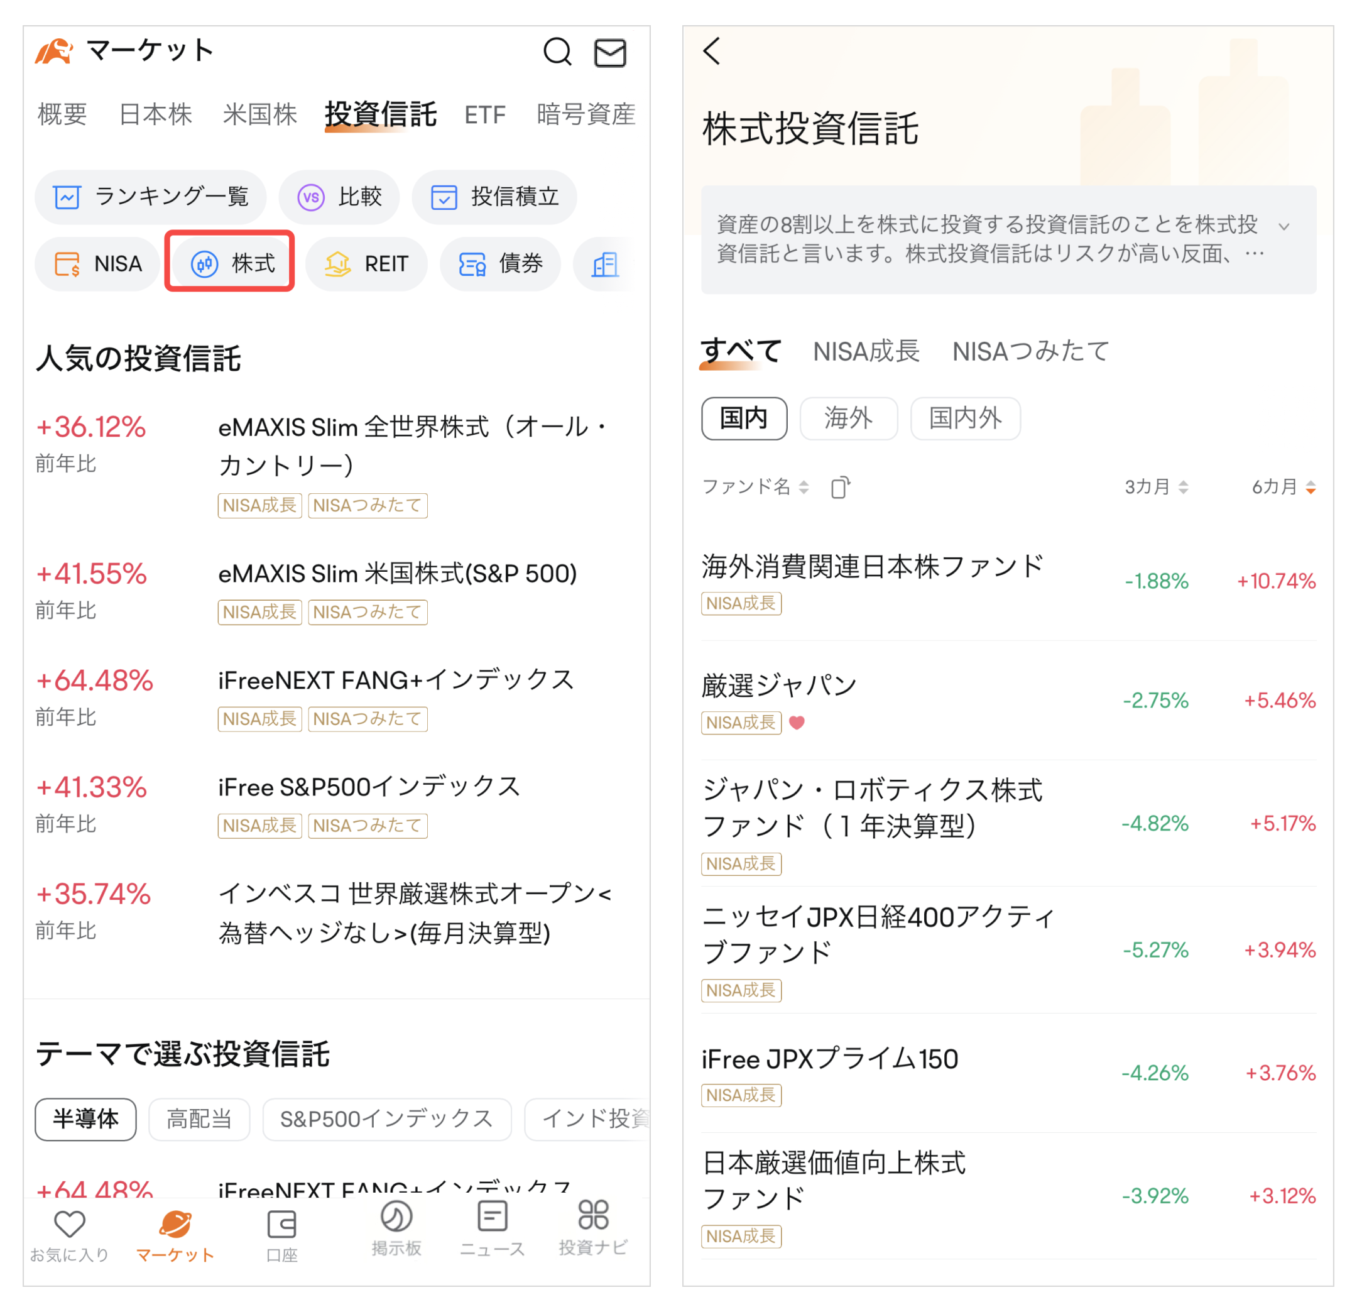
Task: Switch to the 投資信託 tab
Action: tap(381, 114)
